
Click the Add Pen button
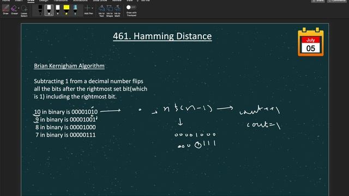pyautogui.click(x=88, y=10)
